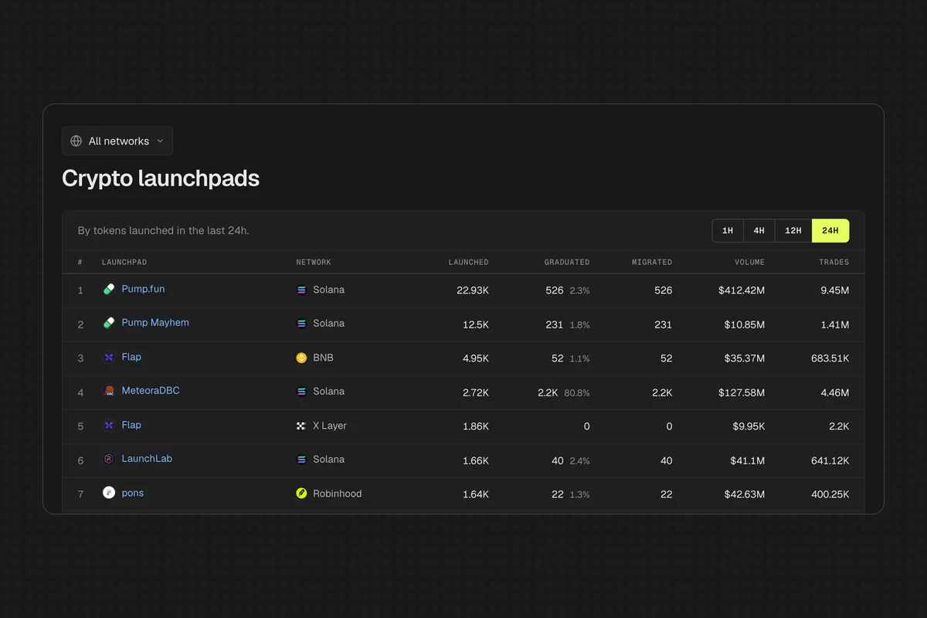Sort by the Migrated column header
This screenshot has width=927, height=618.
(652, 263)
